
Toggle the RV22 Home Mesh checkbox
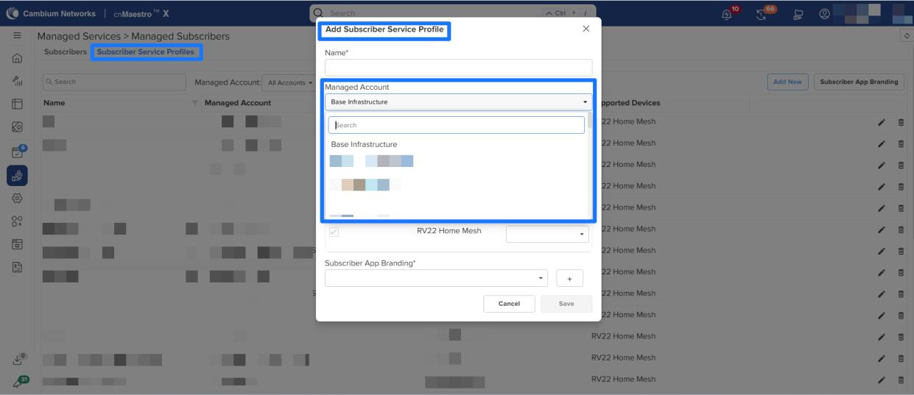334,232
